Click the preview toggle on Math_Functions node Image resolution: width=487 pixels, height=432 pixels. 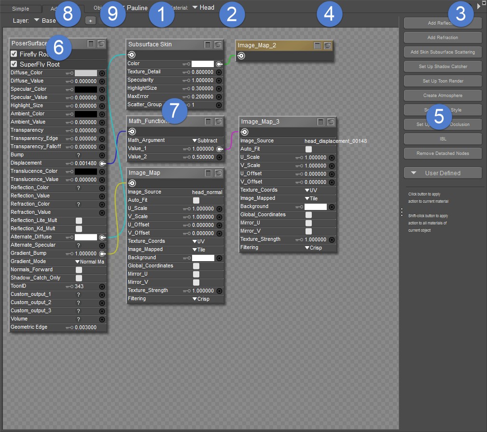(218, 121)
